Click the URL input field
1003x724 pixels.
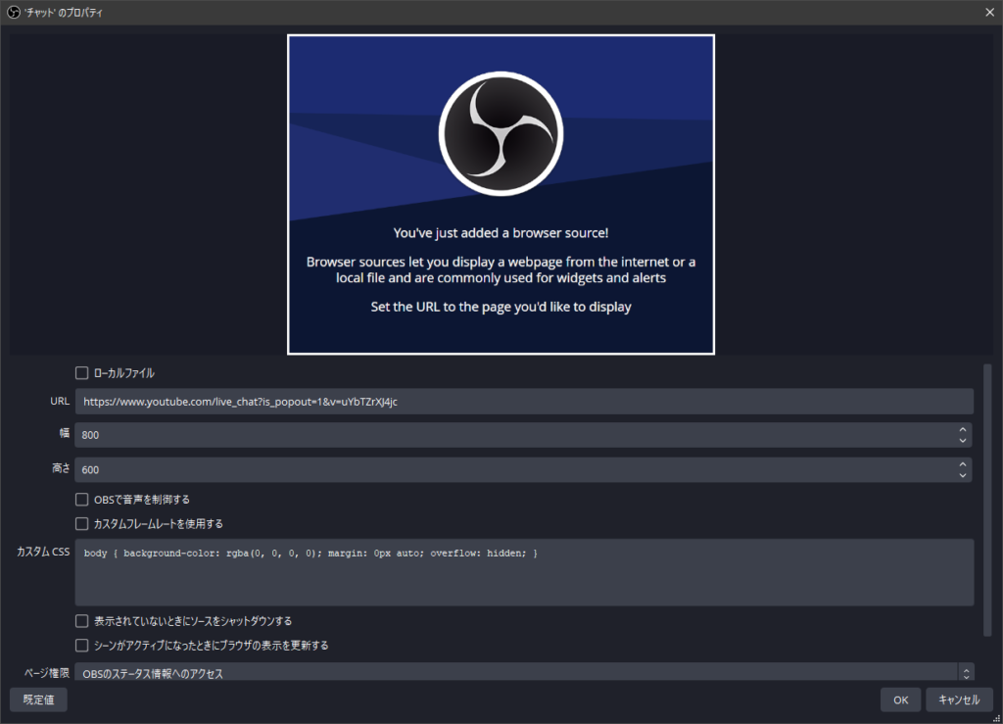(523, 402)
